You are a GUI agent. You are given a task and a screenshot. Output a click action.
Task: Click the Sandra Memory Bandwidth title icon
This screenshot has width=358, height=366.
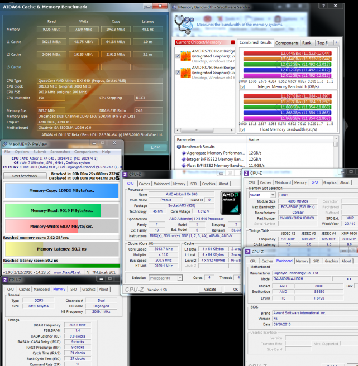(x=174, y=7)
